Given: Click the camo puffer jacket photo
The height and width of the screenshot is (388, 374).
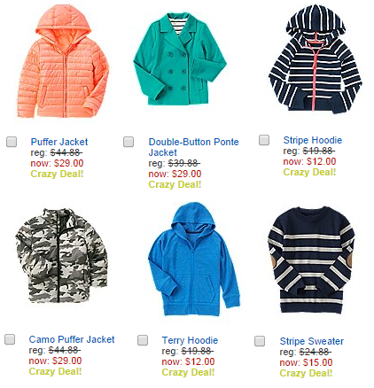Looking at the screenshot, I should tap(61, 255).
